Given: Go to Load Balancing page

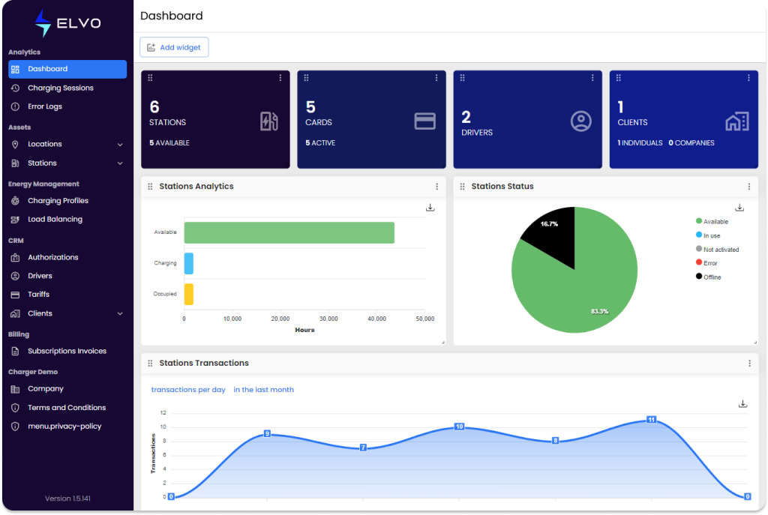Looking at the screenshot, I should [x=55, y=220].
